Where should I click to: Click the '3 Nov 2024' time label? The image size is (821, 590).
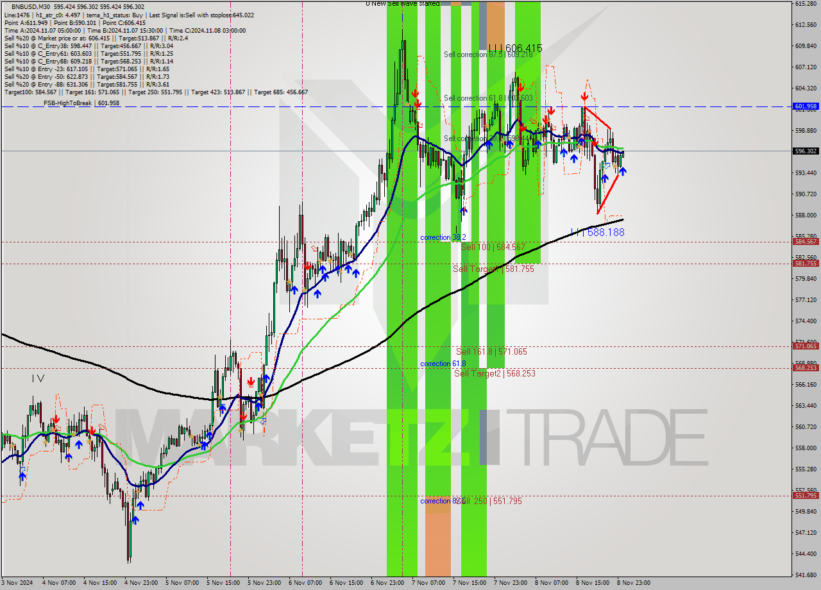coord(18,583)
